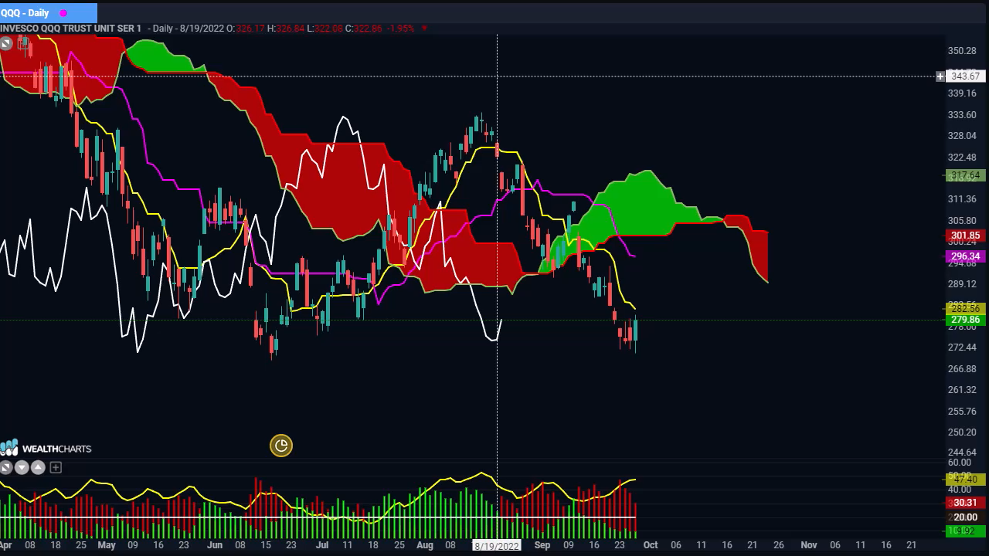Move the indicator pane up with the arrow
This screenshot has width=989, height=556.
click(x=38, y=467)
